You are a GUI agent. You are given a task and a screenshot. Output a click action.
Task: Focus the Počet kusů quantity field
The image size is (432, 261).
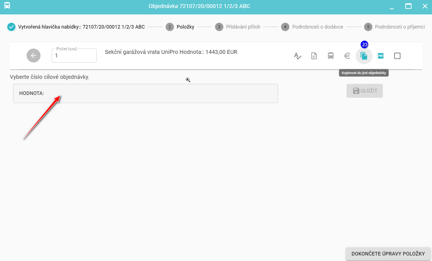click(x=74, y=56)
